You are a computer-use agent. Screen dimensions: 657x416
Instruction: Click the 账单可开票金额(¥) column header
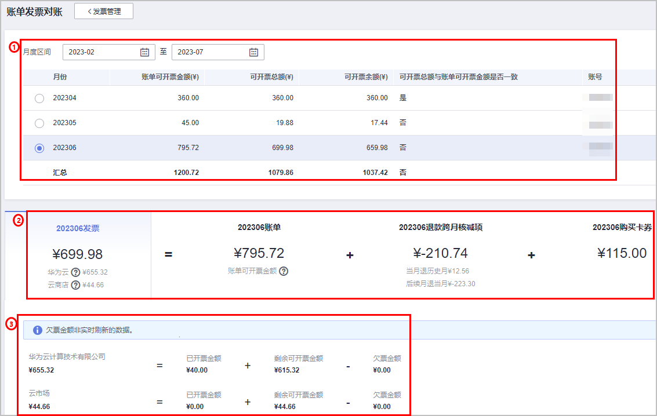point(170,77)
